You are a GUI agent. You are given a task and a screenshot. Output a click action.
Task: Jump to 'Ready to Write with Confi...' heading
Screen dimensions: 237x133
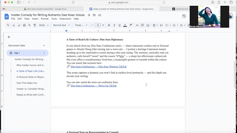tap(31, 95)
